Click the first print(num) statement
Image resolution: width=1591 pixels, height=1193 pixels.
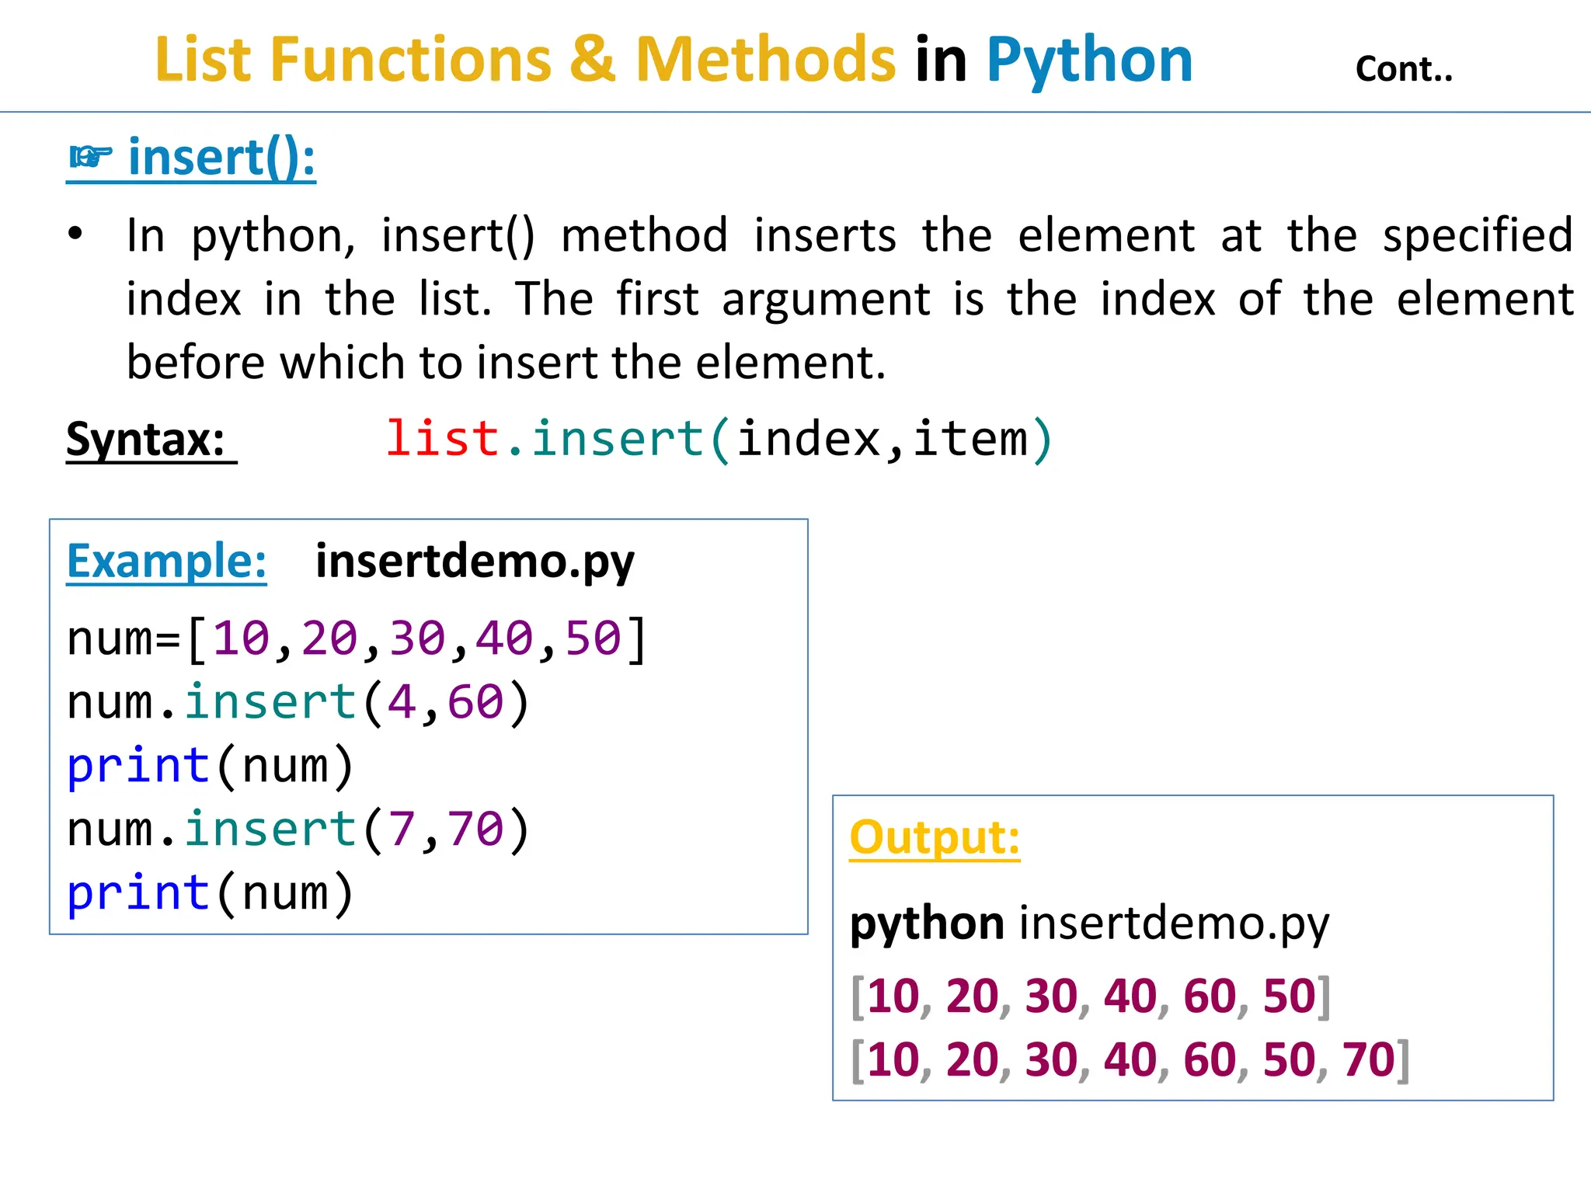211,766
